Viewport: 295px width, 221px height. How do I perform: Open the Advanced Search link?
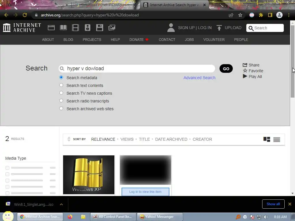coord(199,78)
